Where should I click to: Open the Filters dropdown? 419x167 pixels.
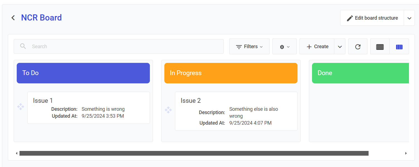tap(249, 47)
